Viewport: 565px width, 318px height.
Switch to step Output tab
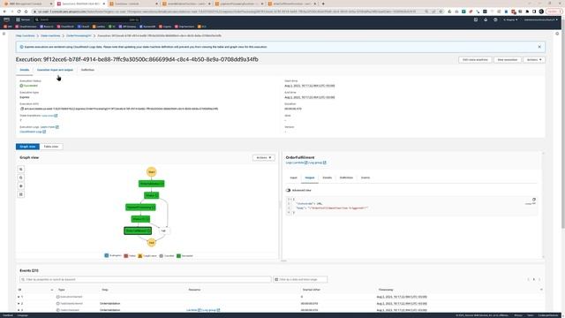pyautogui.click(x=310, y=178)
